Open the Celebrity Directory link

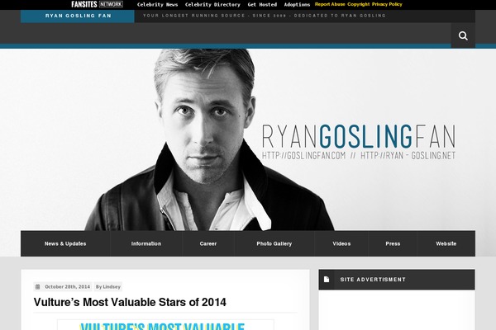[x=212, y=4]
